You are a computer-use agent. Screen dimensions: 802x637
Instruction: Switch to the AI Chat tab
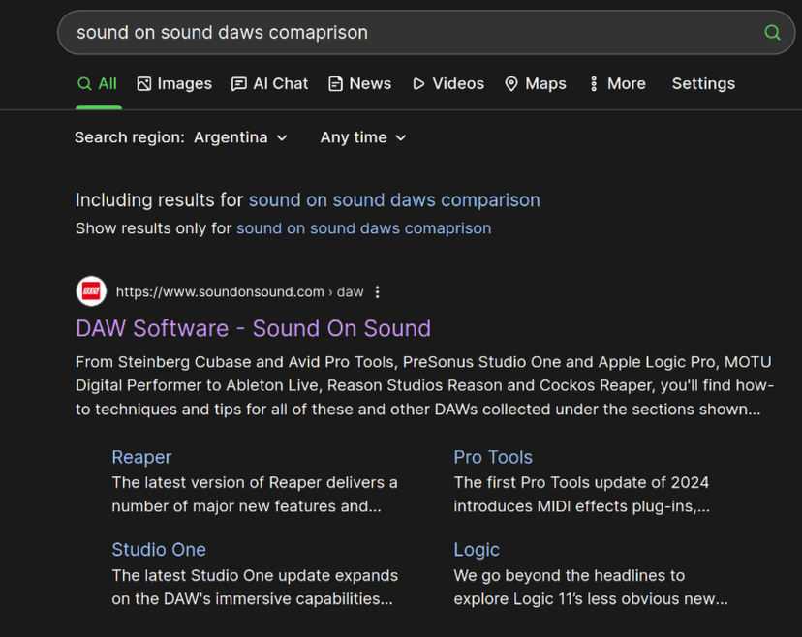269,84
